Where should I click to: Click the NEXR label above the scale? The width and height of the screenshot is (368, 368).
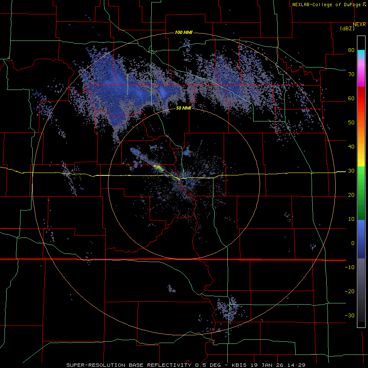[x=359, y=25]
